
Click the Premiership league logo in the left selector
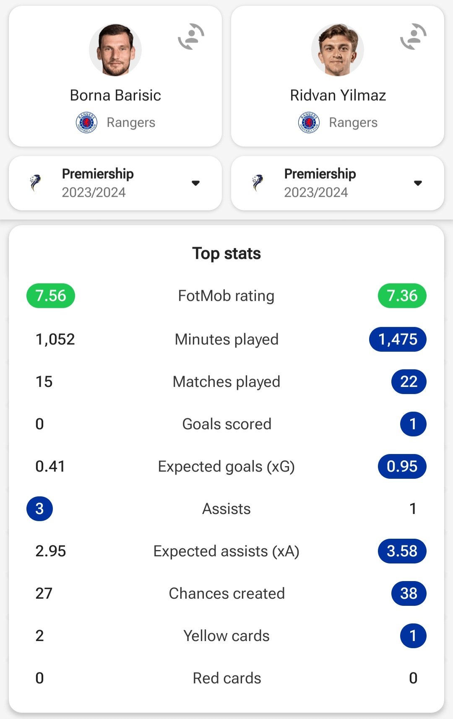pos(36,183)
